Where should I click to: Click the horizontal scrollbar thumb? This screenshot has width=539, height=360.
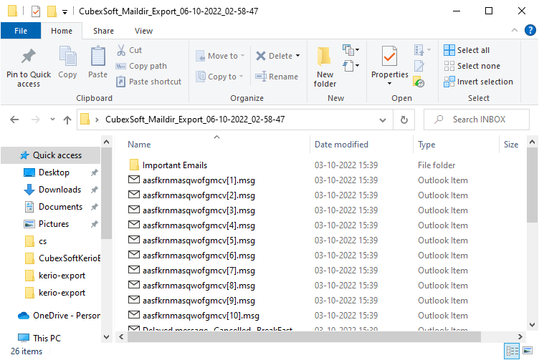tap(304, 336)
